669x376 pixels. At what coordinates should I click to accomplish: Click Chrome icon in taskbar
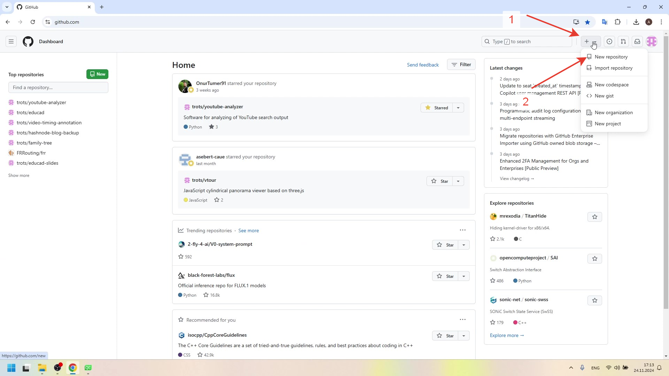pos(73,368)
